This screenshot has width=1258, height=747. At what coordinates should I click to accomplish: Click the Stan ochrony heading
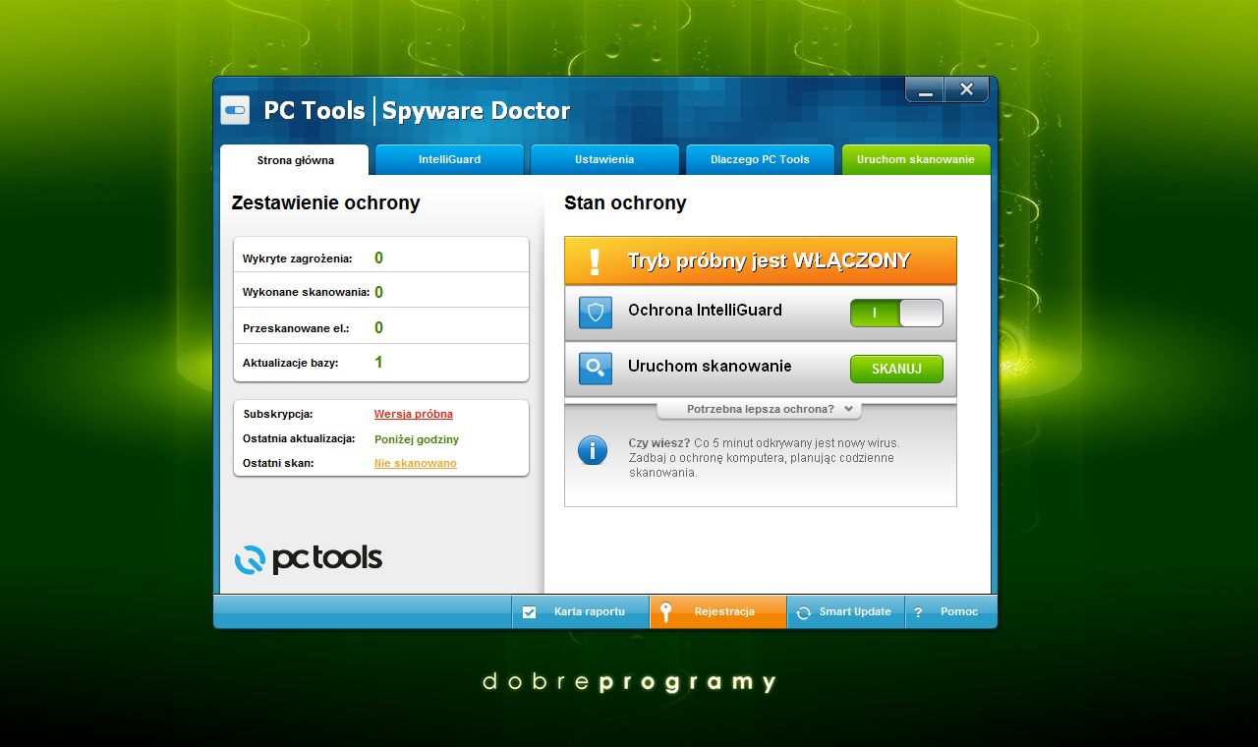pyautogui.click(x=625, y=203)
